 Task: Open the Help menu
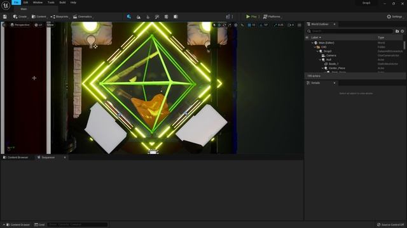click(74, 3)
